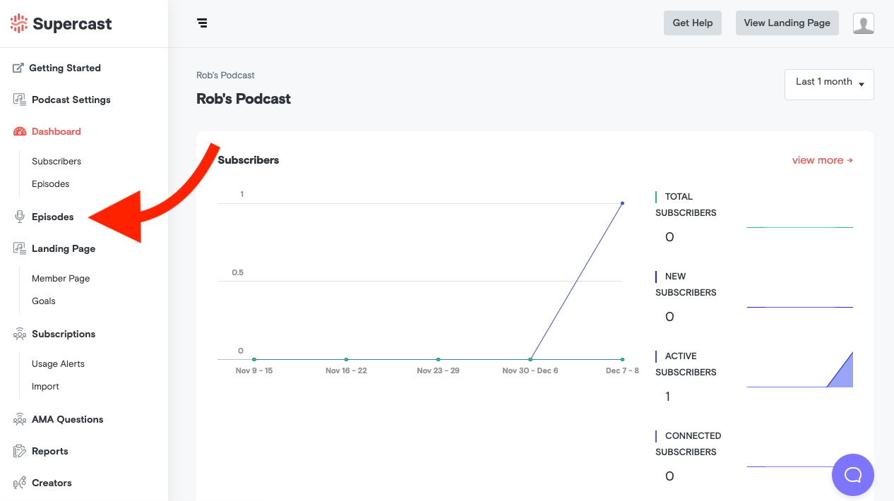Viewport: 894px width, 501px height.
Task: Go to main Episodes section with microphone
Action: tap(53, 217)
